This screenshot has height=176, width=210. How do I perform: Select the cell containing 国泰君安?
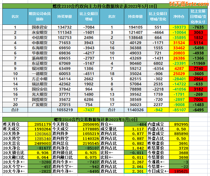40,27
